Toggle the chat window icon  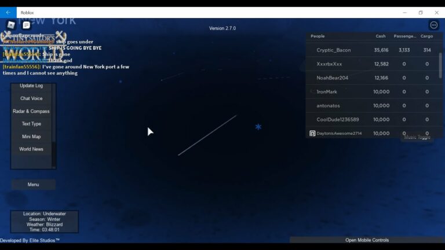(26, 25)
